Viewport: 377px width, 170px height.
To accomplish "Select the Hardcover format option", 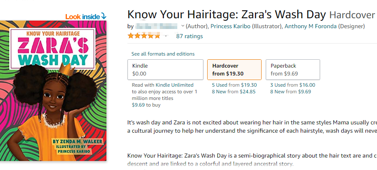I will click(234, 70).
